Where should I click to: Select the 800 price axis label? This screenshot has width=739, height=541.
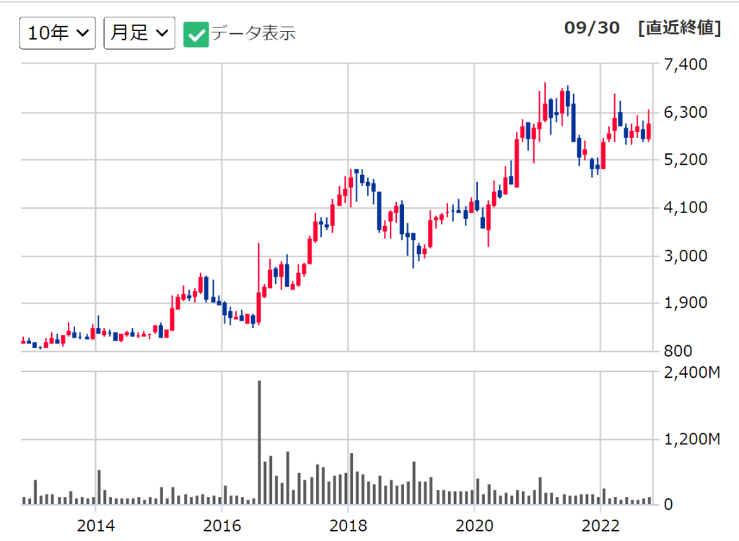pos(678,352)
